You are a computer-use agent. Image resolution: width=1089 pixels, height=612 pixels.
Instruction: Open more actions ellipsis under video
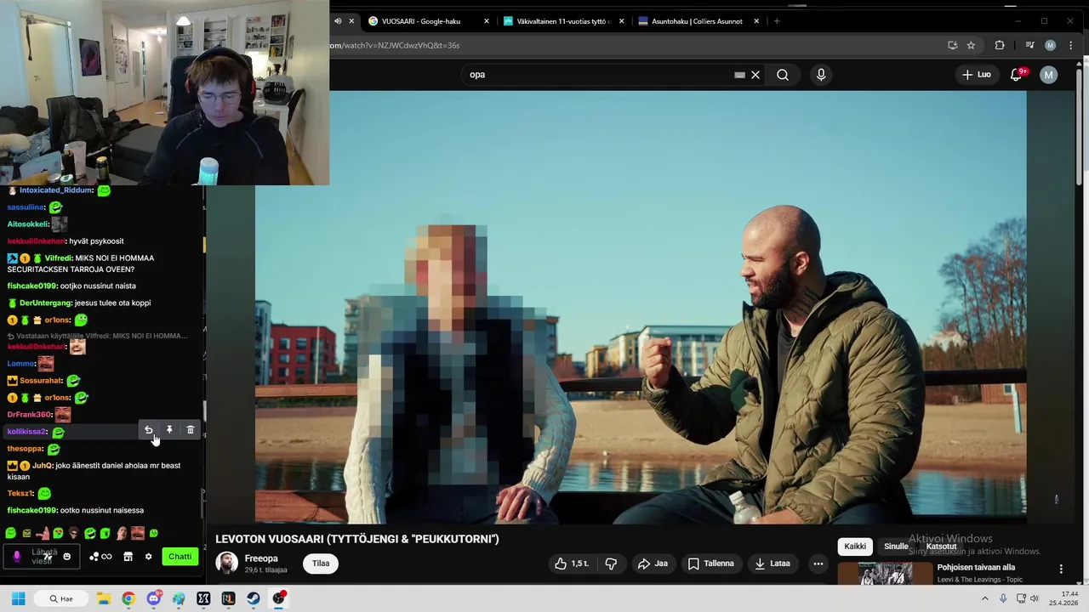pyautogui.click(x=818, y=564)
